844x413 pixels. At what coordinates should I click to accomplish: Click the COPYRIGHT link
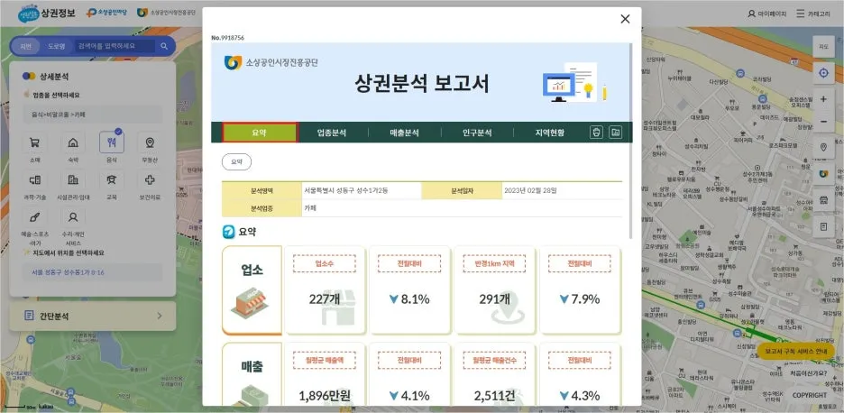point(810,395)
